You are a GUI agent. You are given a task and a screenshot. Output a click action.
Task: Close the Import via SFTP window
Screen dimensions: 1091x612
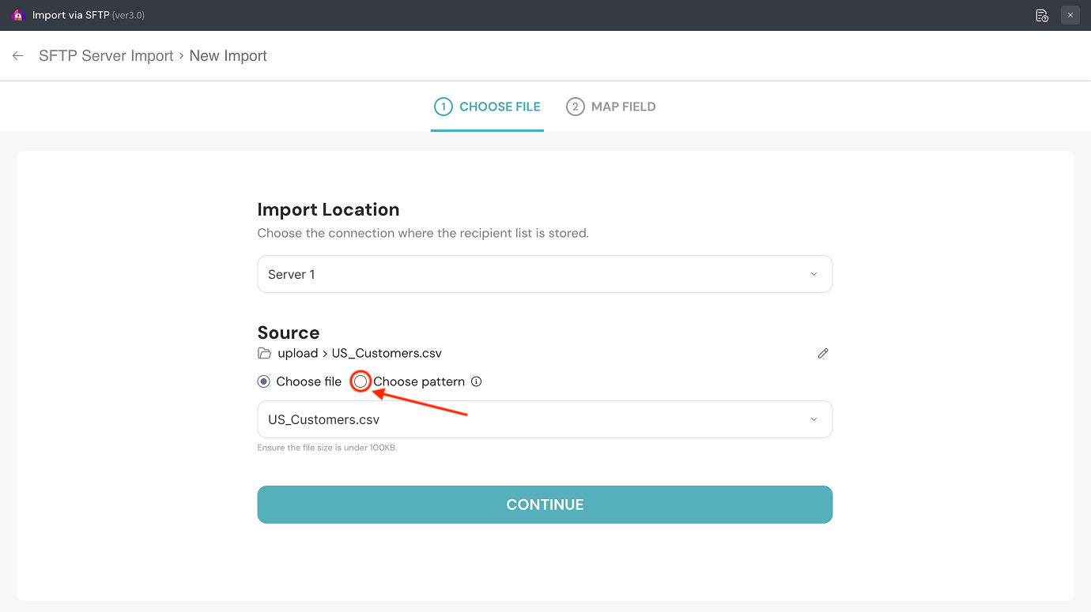(1070, 15)
